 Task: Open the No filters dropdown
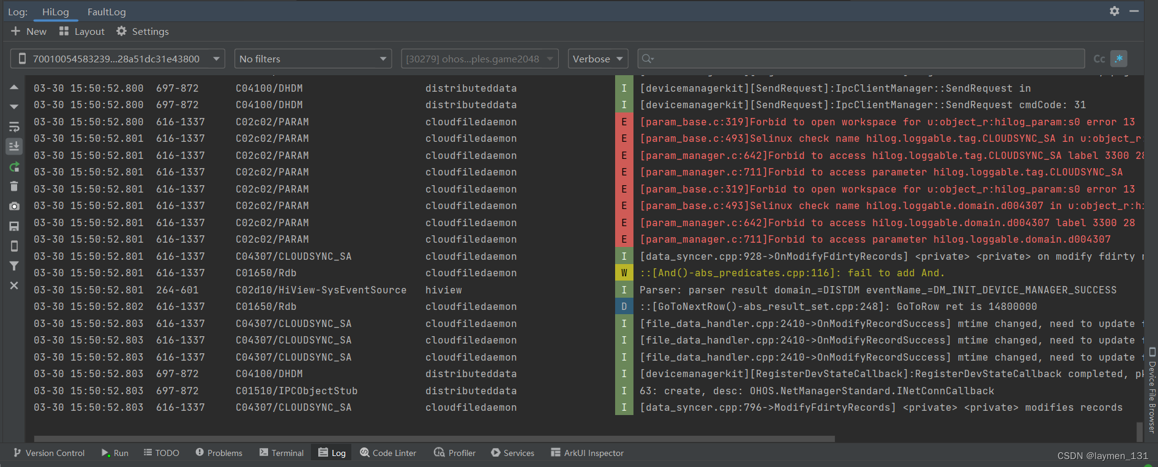tap(313, 59)
